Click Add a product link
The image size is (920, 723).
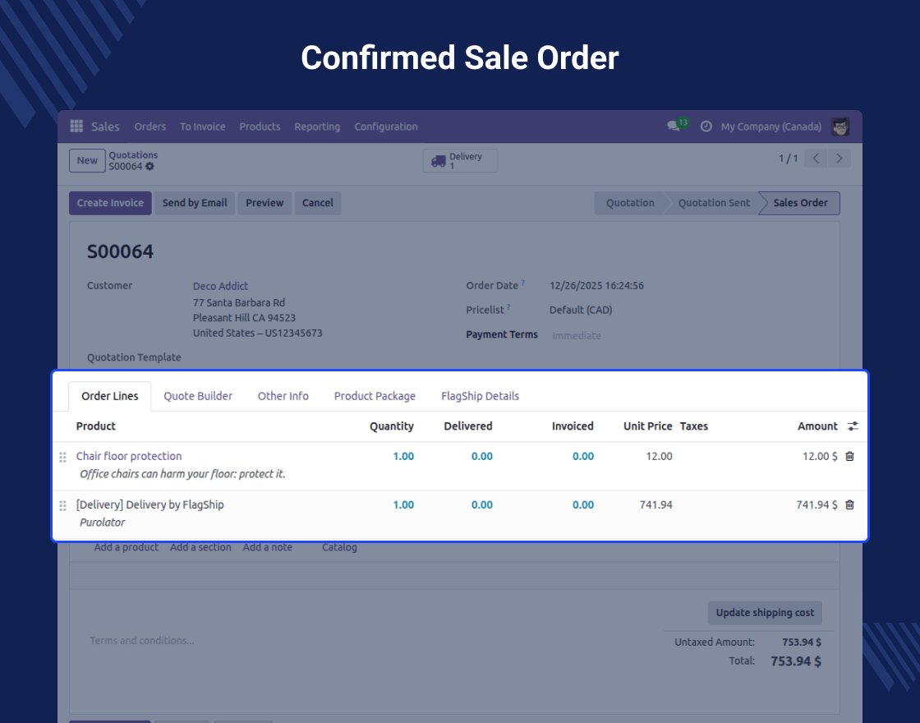click(x=126, y=547)
